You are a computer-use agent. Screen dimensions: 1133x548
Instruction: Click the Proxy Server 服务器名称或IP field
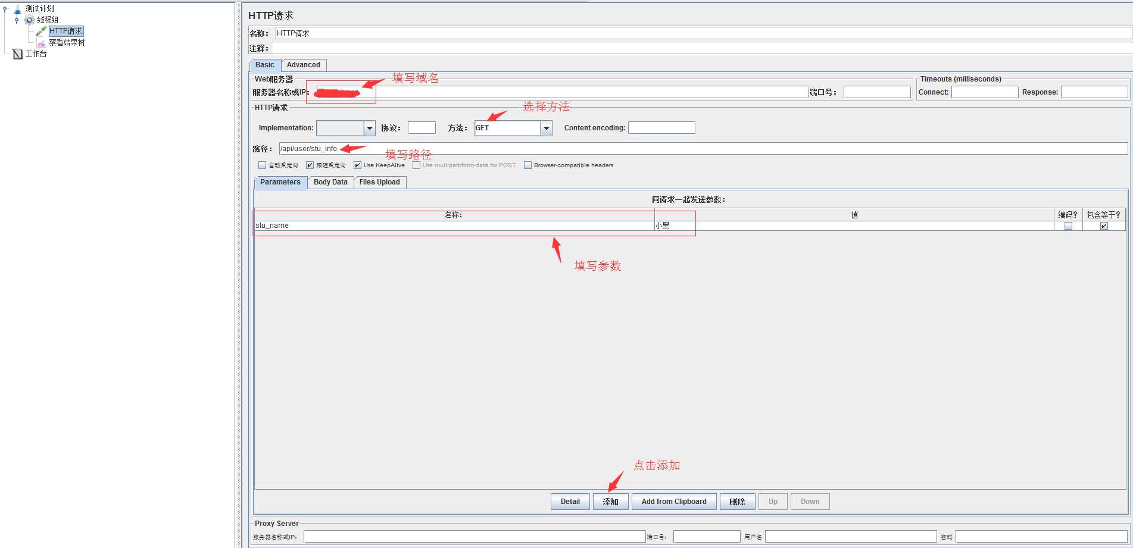(475, 537)
